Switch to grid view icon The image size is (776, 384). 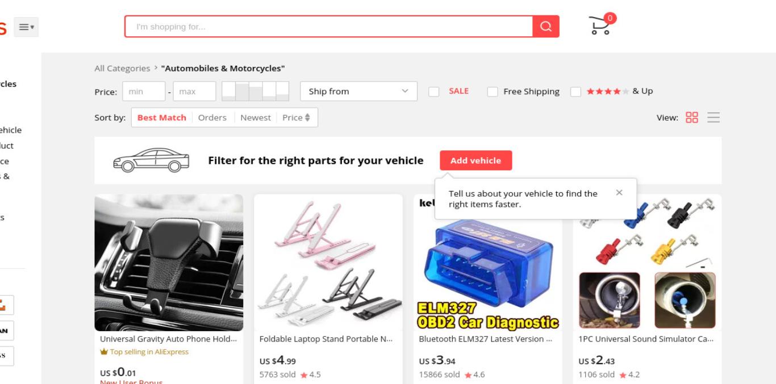pyautogui.click(x=692, y=117)
